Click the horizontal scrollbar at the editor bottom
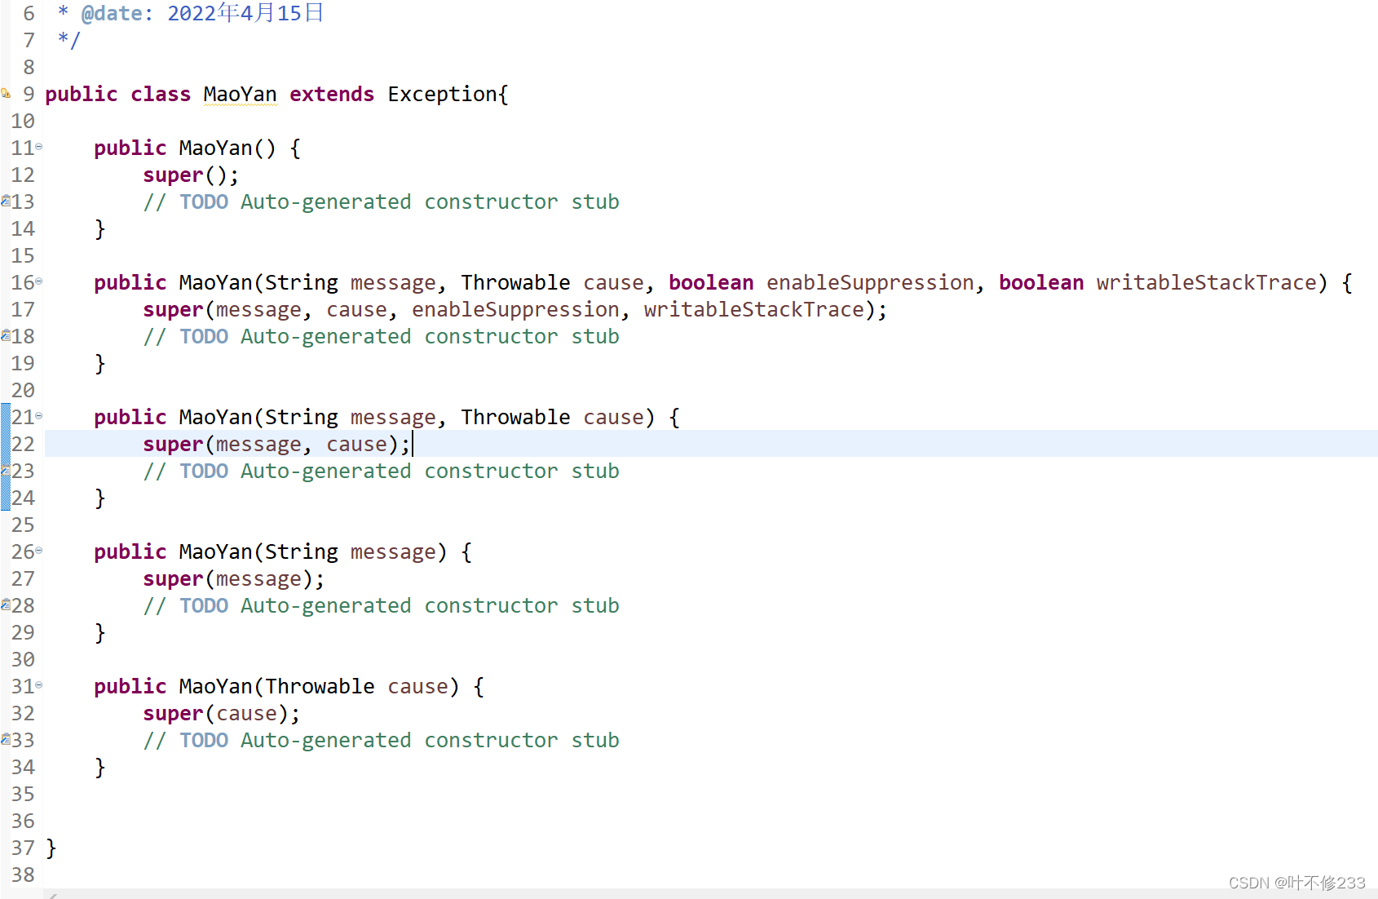 point(709,894)
